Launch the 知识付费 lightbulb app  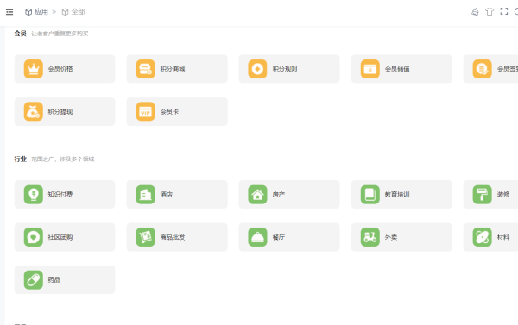[x=65, y=194]
